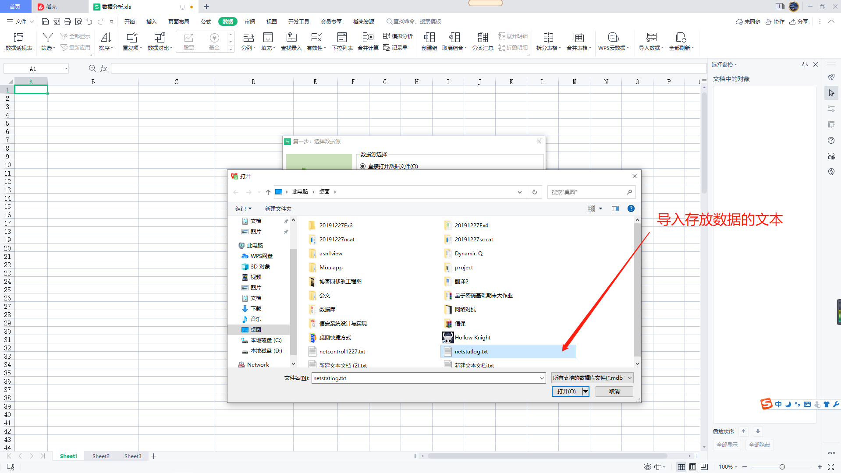Viewport: 841px width, 473px height.
Task: Click the dialog file list vertical scrollbar
Action: coord(637,289)
